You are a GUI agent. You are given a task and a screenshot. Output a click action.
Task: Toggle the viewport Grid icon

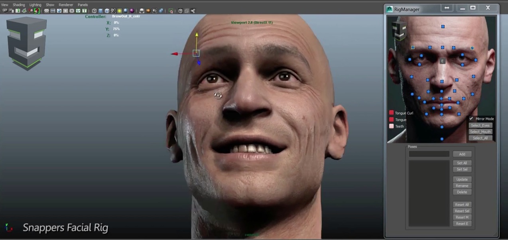pos(47,11)
